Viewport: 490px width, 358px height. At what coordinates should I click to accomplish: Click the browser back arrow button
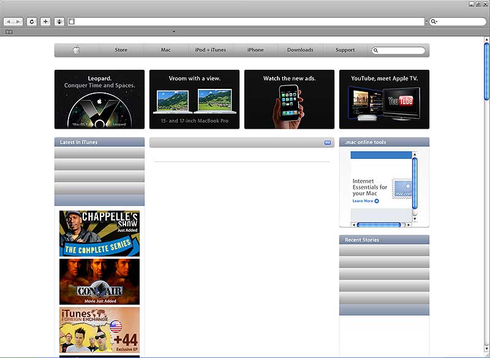[9, 21]
